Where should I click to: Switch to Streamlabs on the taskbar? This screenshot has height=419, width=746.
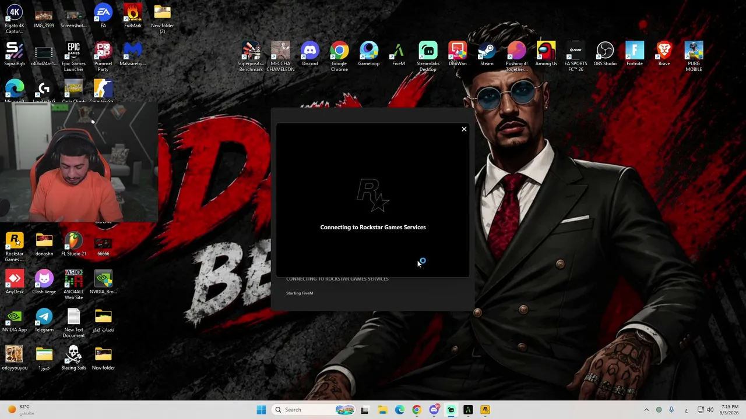[451, 410]
